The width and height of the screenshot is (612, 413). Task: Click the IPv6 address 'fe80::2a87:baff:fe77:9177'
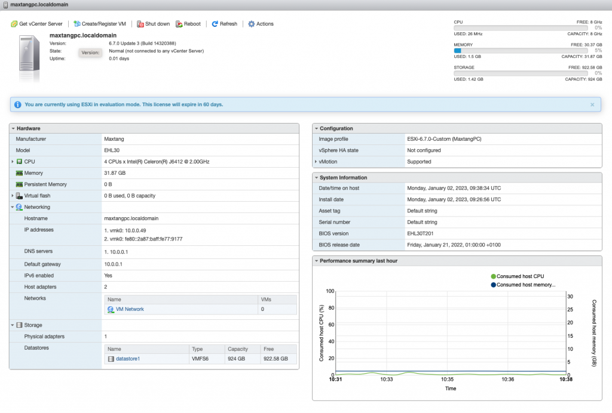154,239
